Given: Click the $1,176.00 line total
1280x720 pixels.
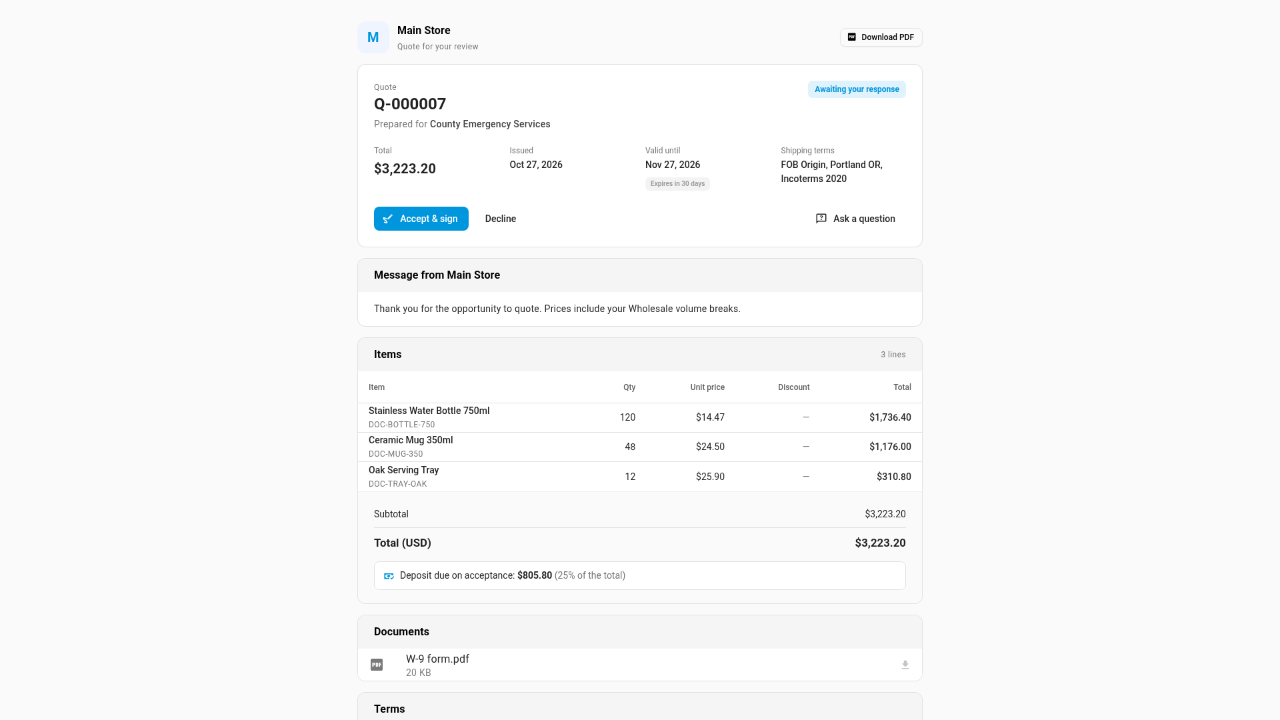Looking at the screenshot, I should tap(890, 447).
